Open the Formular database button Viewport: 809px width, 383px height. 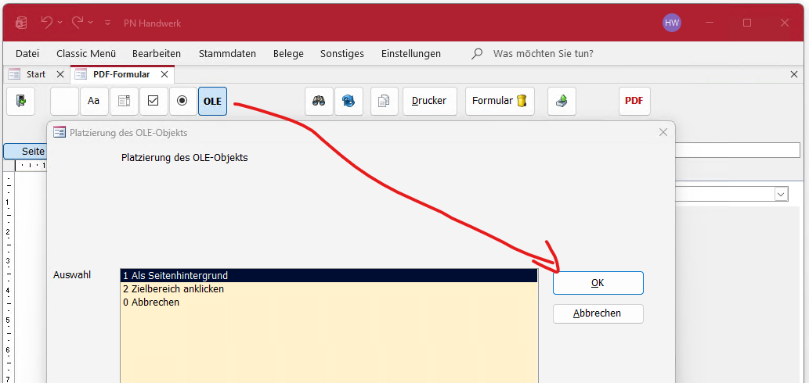point(500,101)
